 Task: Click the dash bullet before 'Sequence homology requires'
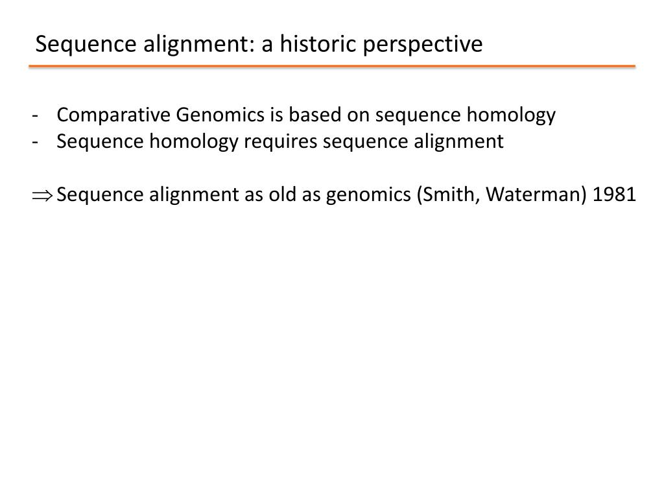[35, 142]
